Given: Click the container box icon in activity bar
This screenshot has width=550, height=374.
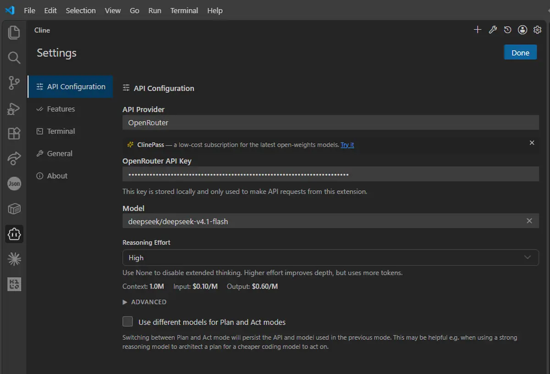Looking at the screenshot, I should pos(14,209).
